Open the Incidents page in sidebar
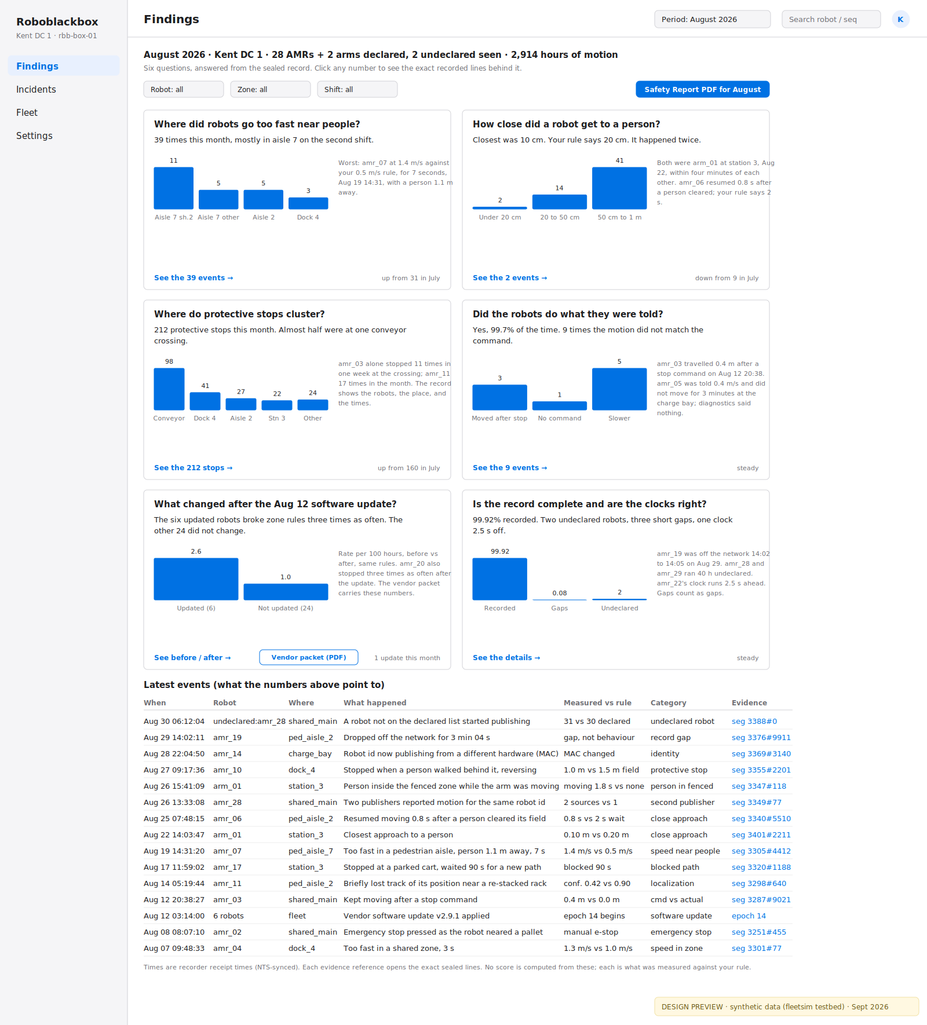The width and height of the screenshot is (927, 1025). 36,89
